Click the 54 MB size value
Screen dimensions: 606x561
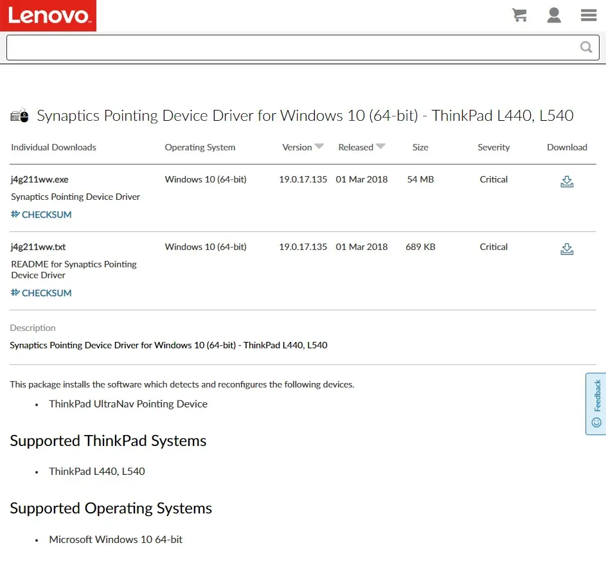tap(420, 179)
